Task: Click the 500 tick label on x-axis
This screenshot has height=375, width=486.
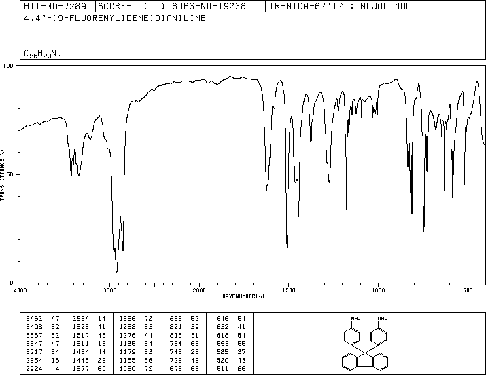Action: pos(468,290)
